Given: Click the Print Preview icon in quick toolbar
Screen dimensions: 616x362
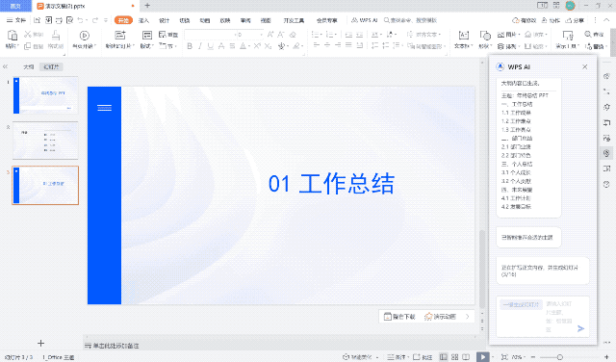Looking at the screenshot, I should tap(69, 20).
